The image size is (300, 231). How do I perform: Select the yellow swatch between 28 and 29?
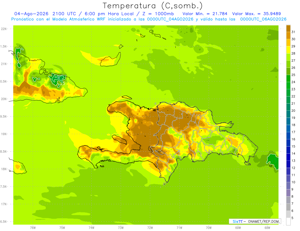click(x=288, y=50)
